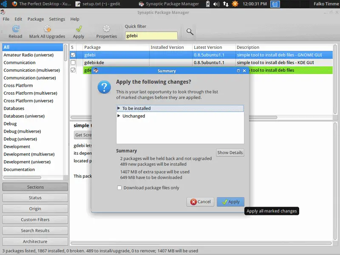This screenshot has height=255, width=340.
Task: Click the Package column header
Action: (x=116, y=47)
